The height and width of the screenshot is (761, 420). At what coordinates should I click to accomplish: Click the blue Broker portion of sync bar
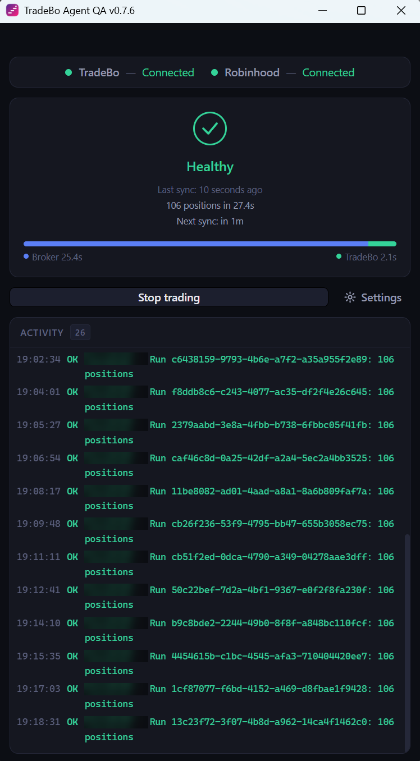coord(196,244)
